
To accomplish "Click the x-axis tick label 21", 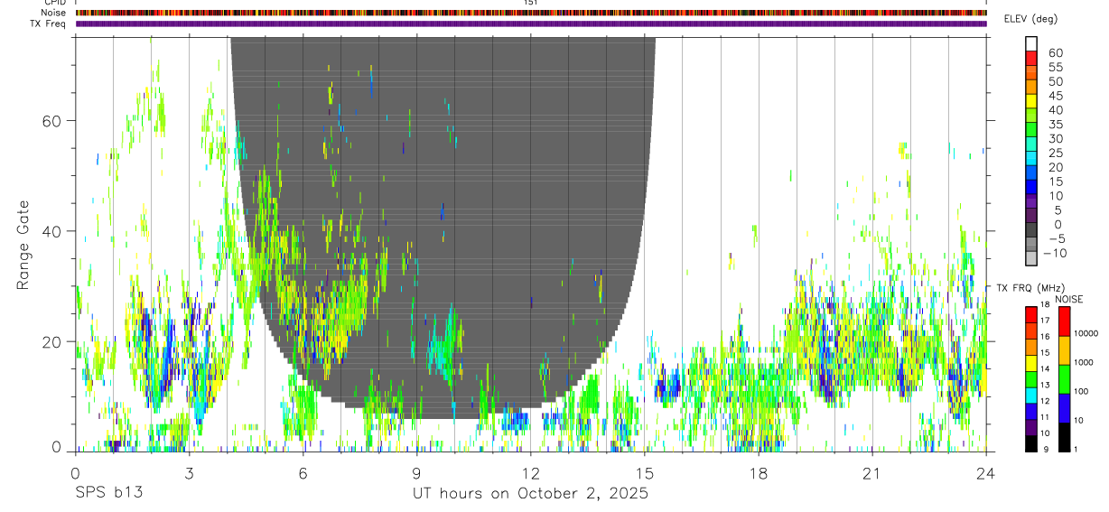I will [x=872, y=472].
